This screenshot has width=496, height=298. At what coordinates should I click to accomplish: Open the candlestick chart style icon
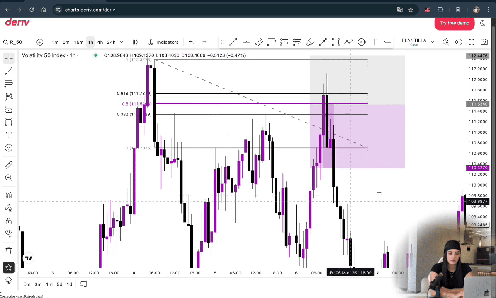point(135,42)
